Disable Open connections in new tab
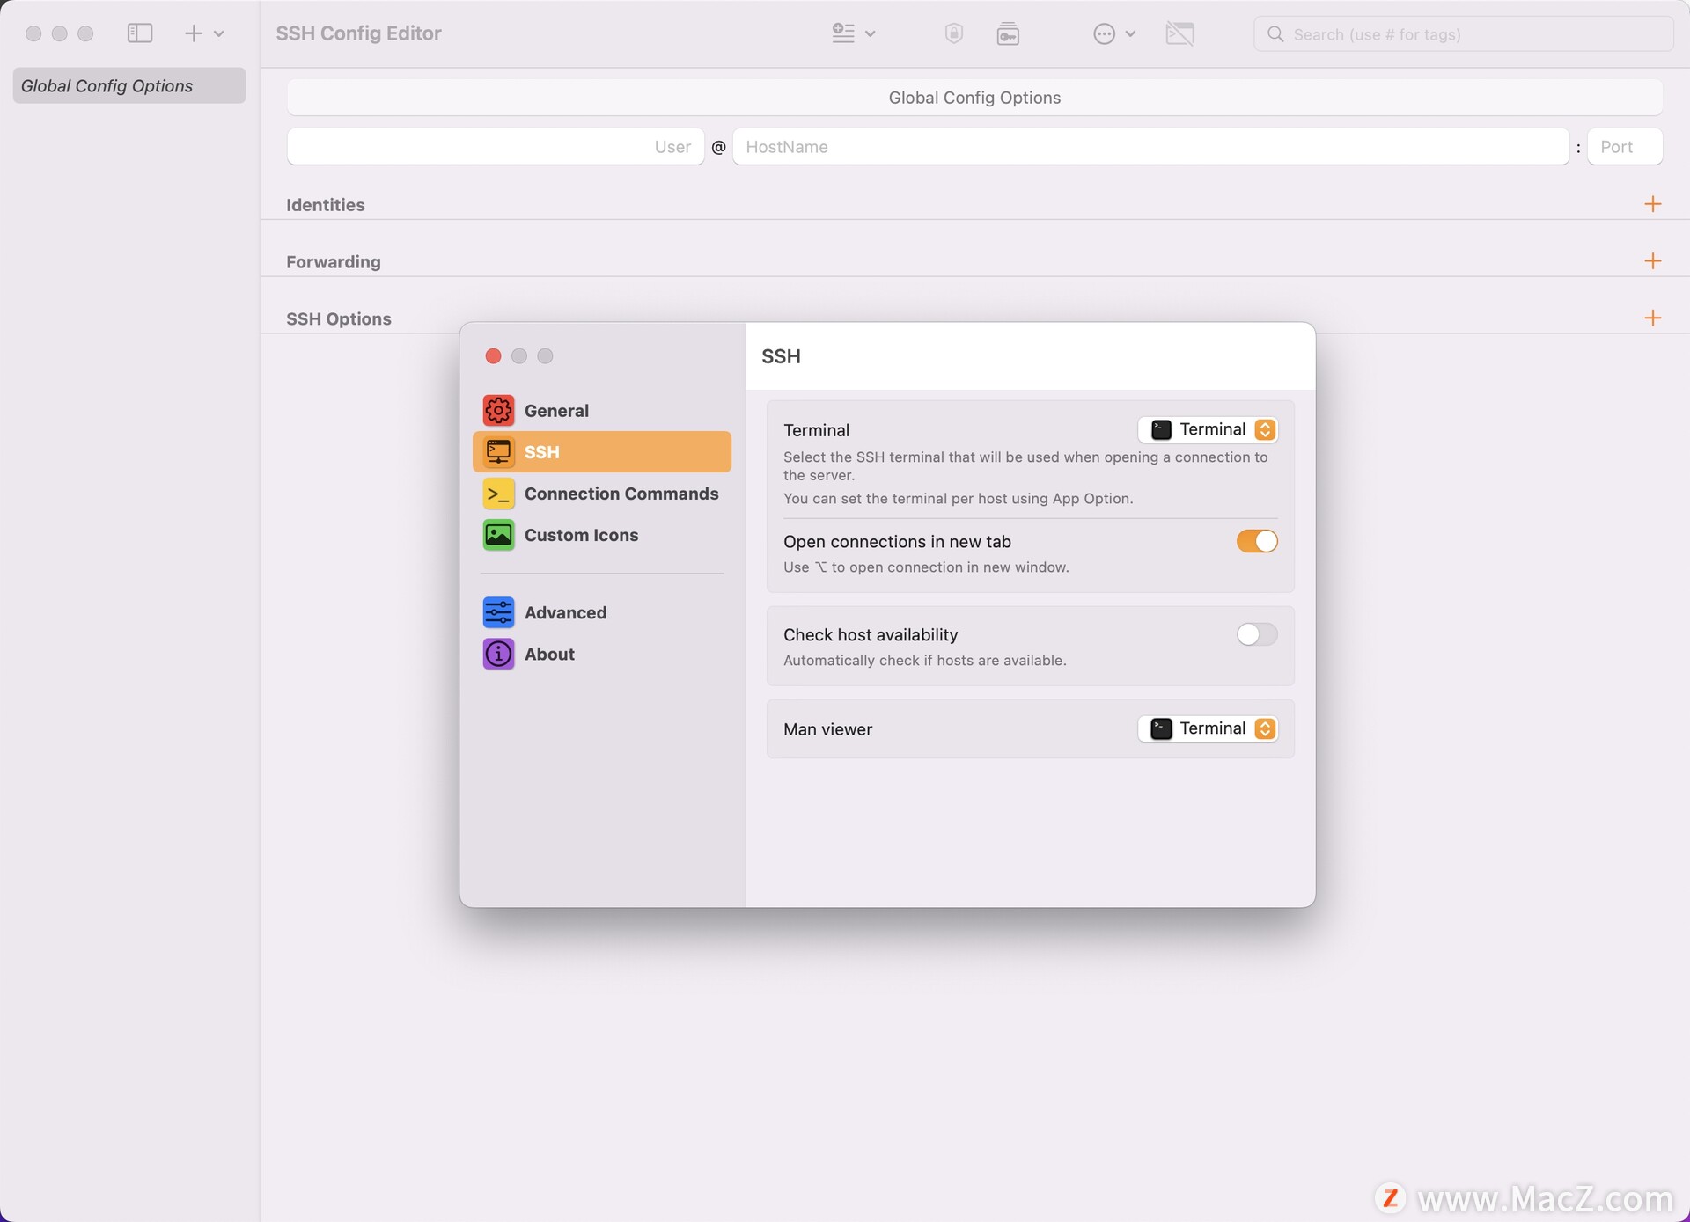Screen dimensions: 1690x1222 1256,541
